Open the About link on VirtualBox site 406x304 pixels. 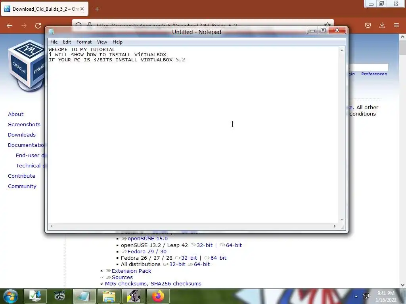[x=15, y=114]
